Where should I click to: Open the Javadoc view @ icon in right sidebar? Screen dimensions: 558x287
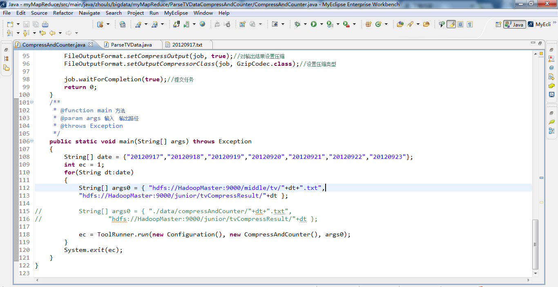click(551, 67)
